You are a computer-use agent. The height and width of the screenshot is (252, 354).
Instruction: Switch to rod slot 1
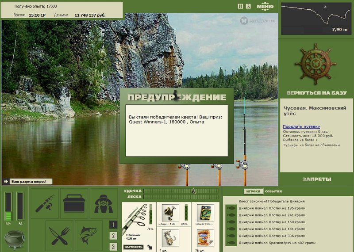(113, 225)
